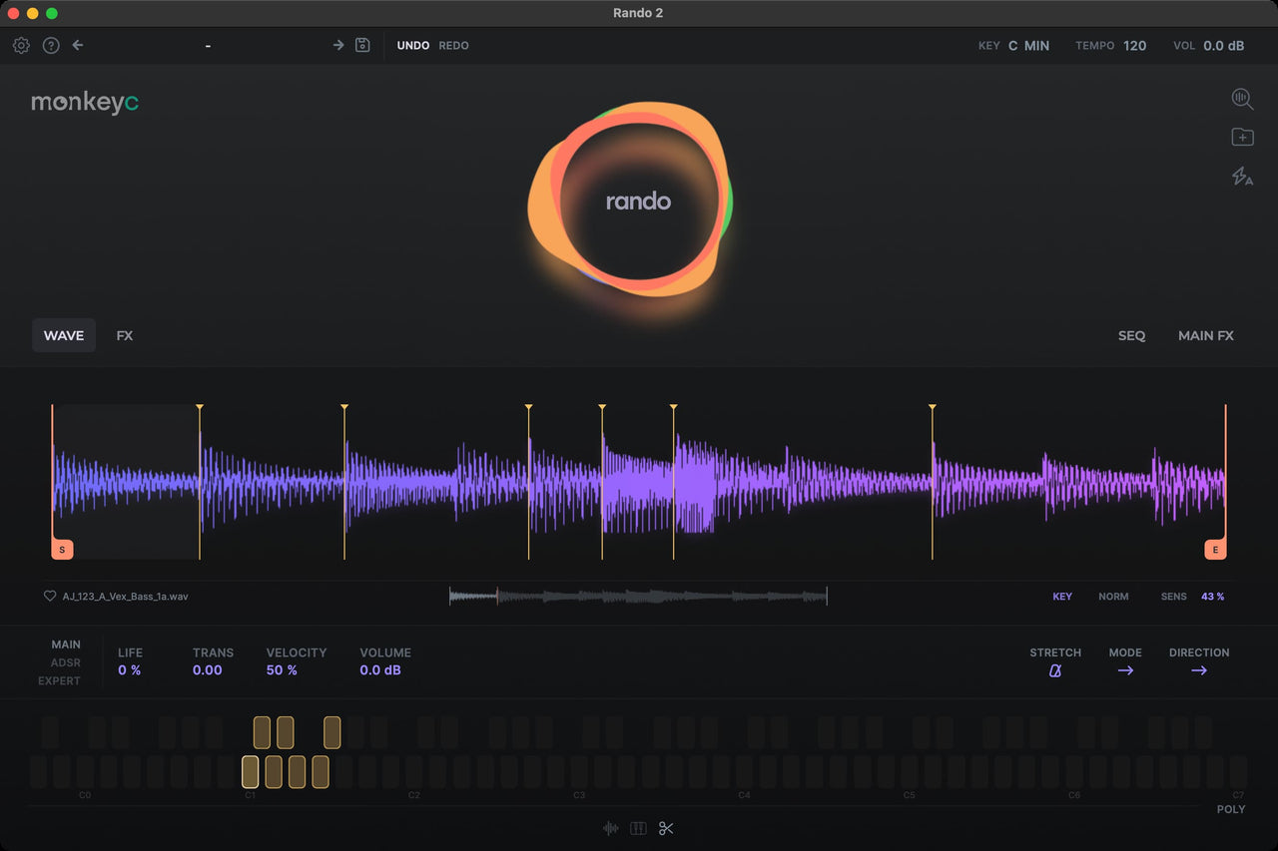Click the UNDO button
This screenshot has width=1278, height=851.
413,46
